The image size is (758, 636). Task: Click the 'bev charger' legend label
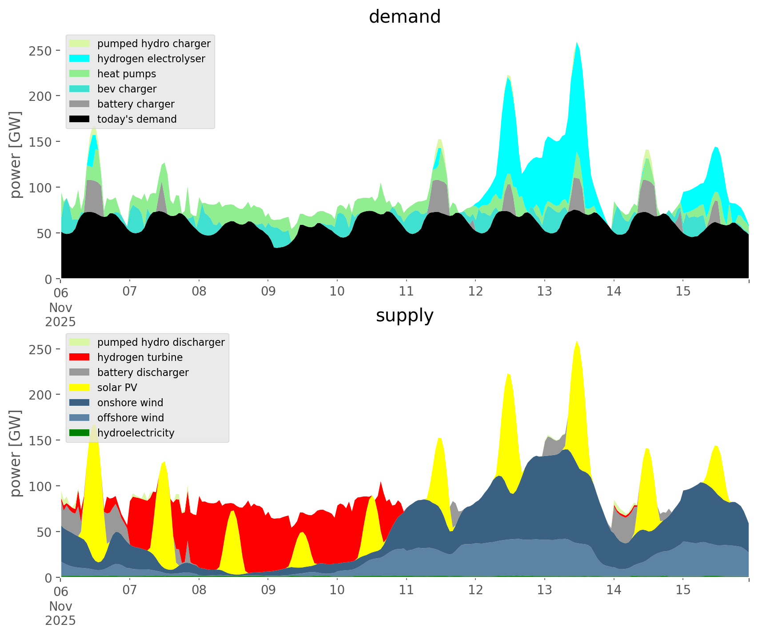pyautogui.click(x=127, y=89)
